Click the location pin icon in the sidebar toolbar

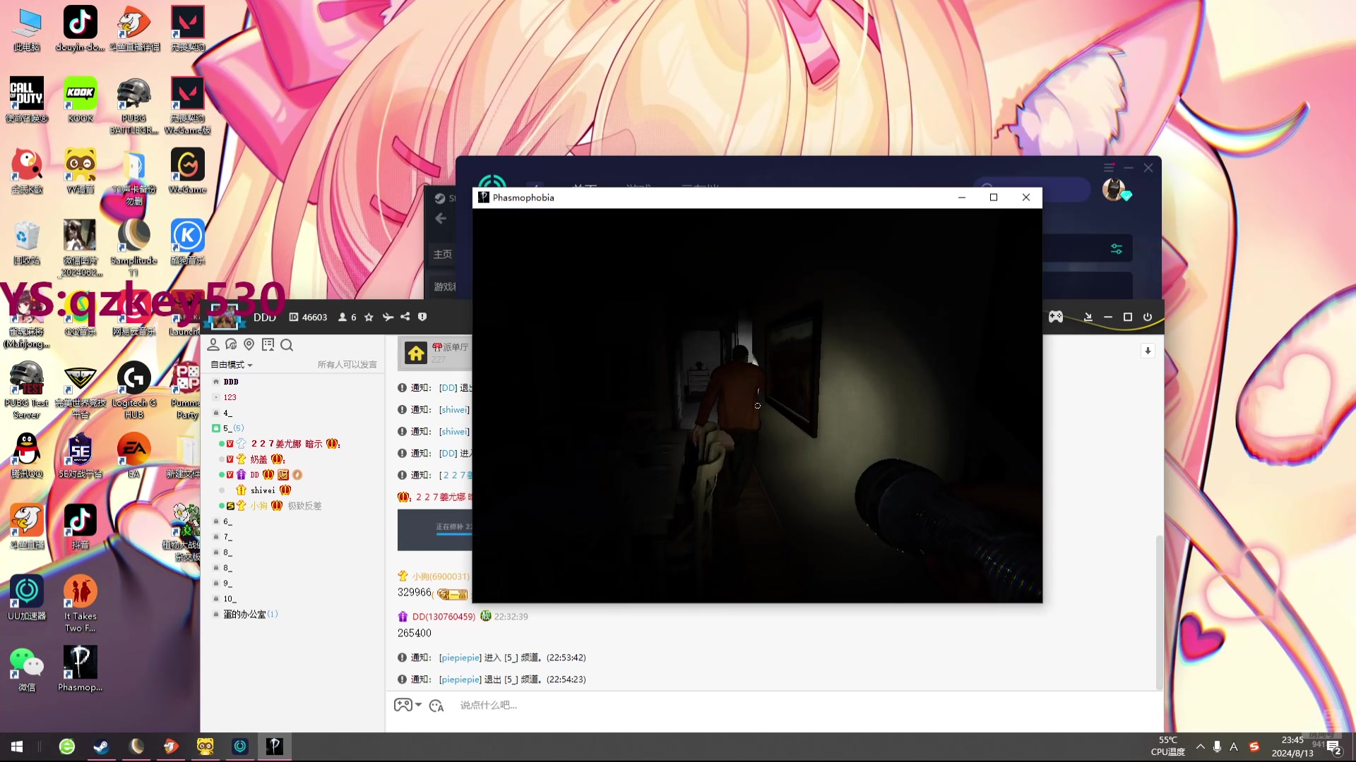coord(249,344)
